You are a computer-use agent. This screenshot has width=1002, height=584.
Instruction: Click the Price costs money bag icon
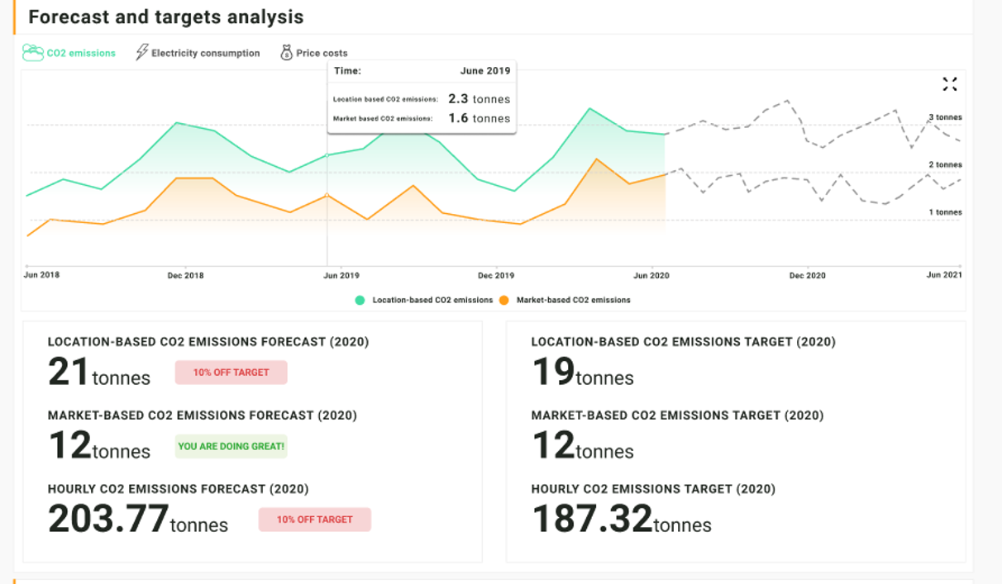pos(287,52)
